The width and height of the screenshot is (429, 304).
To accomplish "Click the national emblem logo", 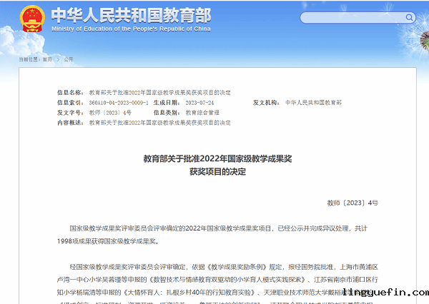I will [32, 19].
